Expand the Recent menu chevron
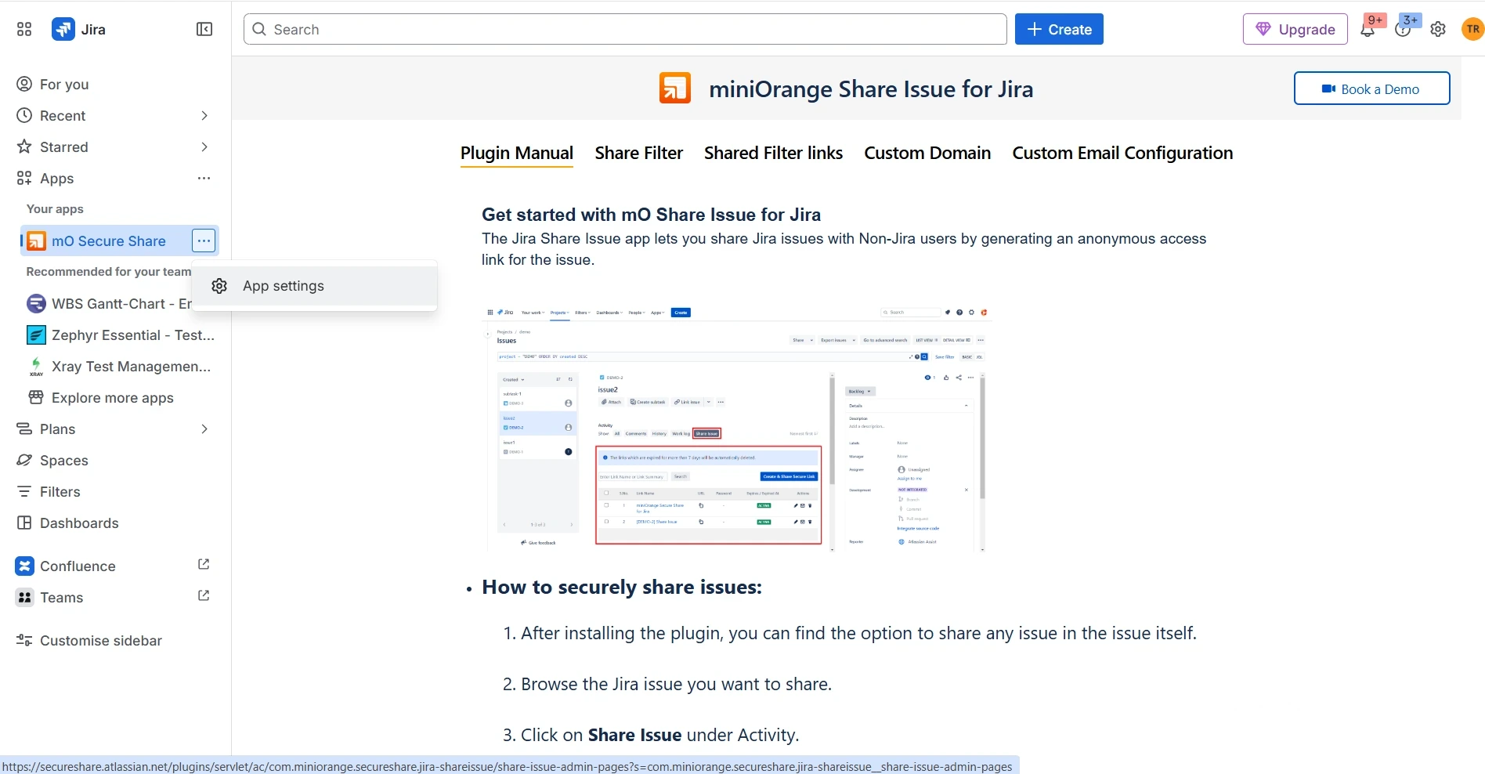1485x774 pixels. pyautogui.click(x=204, y=115)
